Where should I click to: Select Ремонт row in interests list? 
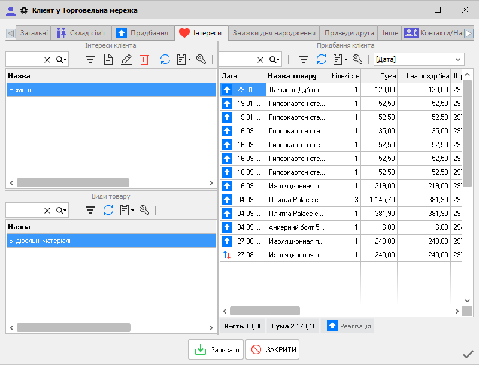(x=111, y=90)
